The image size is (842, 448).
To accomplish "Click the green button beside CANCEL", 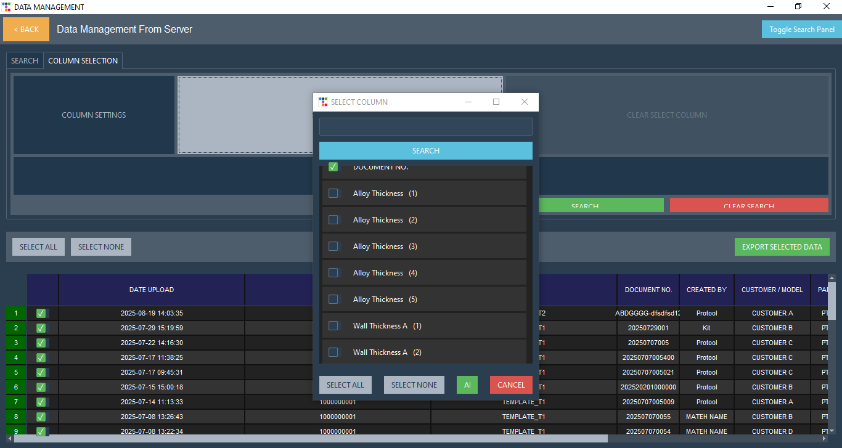I will click(x=467, y=385).
